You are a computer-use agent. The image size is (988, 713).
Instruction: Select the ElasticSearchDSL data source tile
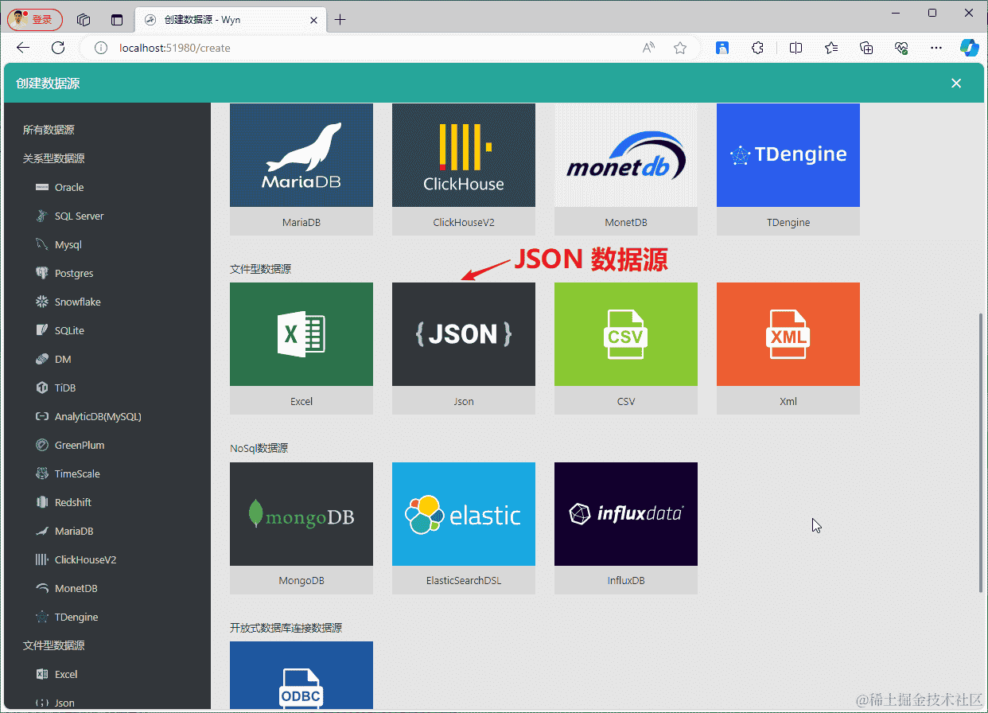point(463,528)
